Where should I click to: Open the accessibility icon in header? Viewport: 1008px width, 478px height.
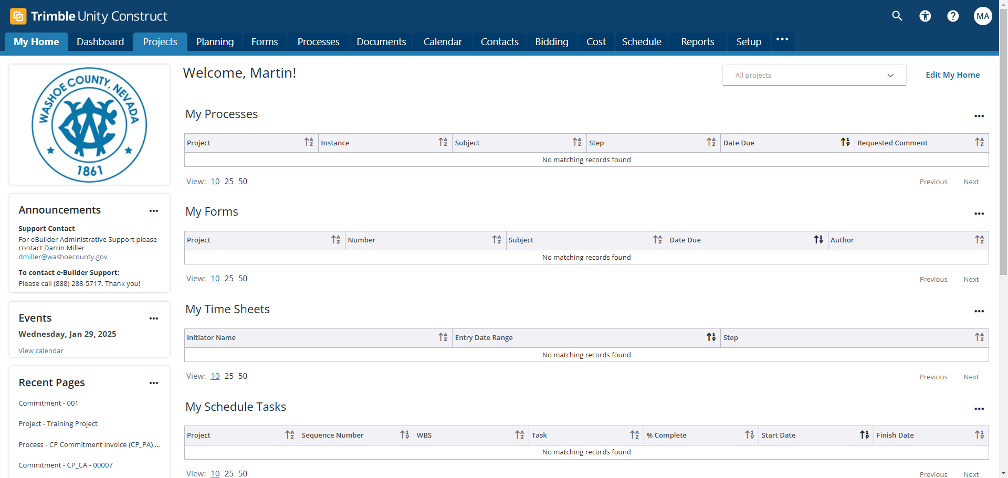(x=925, y=16)
